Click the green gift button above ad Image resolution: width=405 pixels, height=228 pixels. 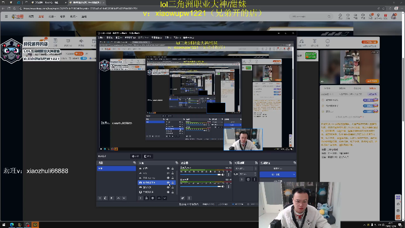coord(310,55)
